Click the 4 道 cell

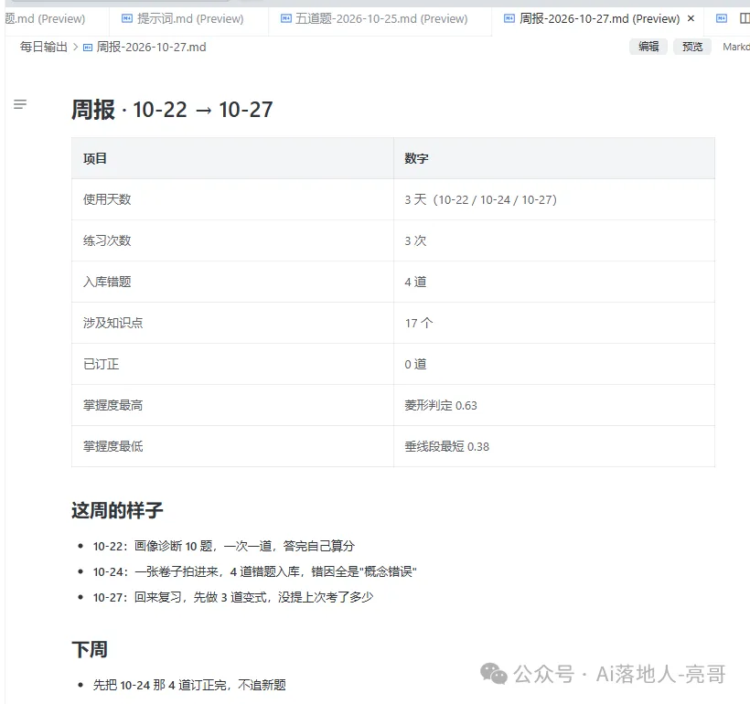click(554, 282)
